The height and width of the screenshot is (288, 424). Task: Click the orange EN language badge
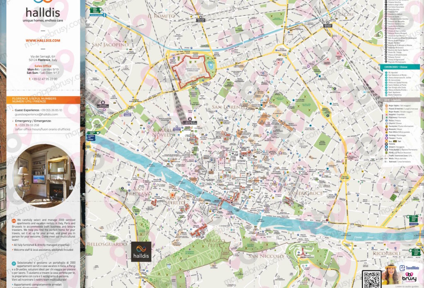[x=14, y=221]
